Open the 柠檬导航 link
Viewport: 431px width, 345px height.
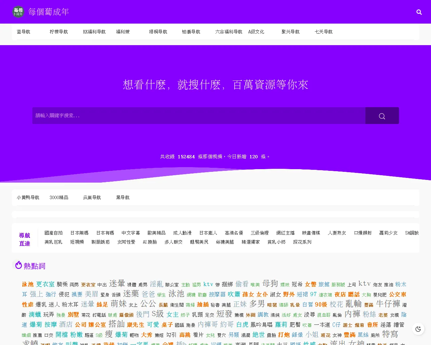(59, 32)
